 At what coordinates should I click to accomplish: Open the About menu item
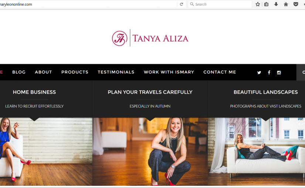43,72
